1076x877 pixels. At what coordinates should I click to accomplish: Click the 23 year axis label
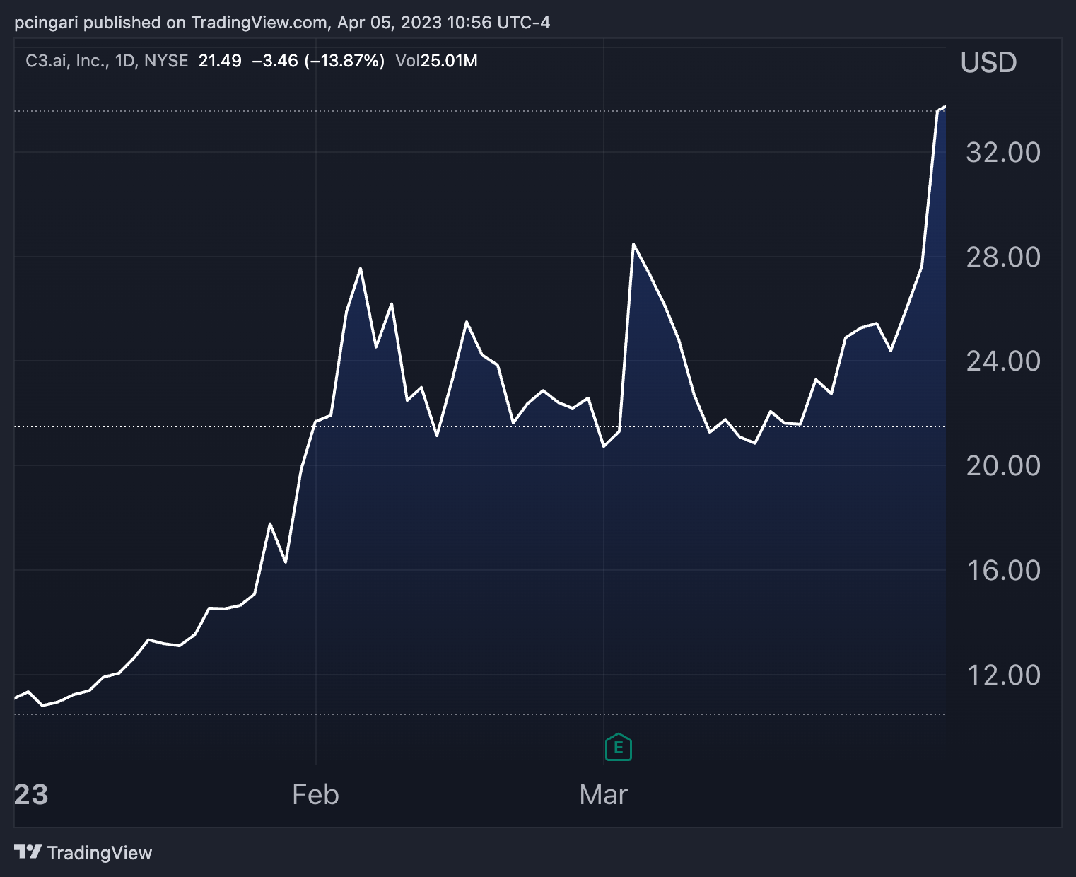[31, 795]
